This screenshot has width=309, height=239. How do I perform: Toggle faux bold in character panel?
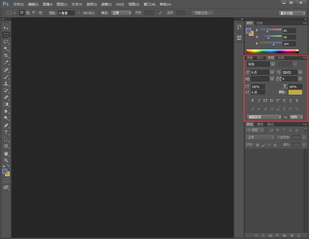[x=253, y=100]
